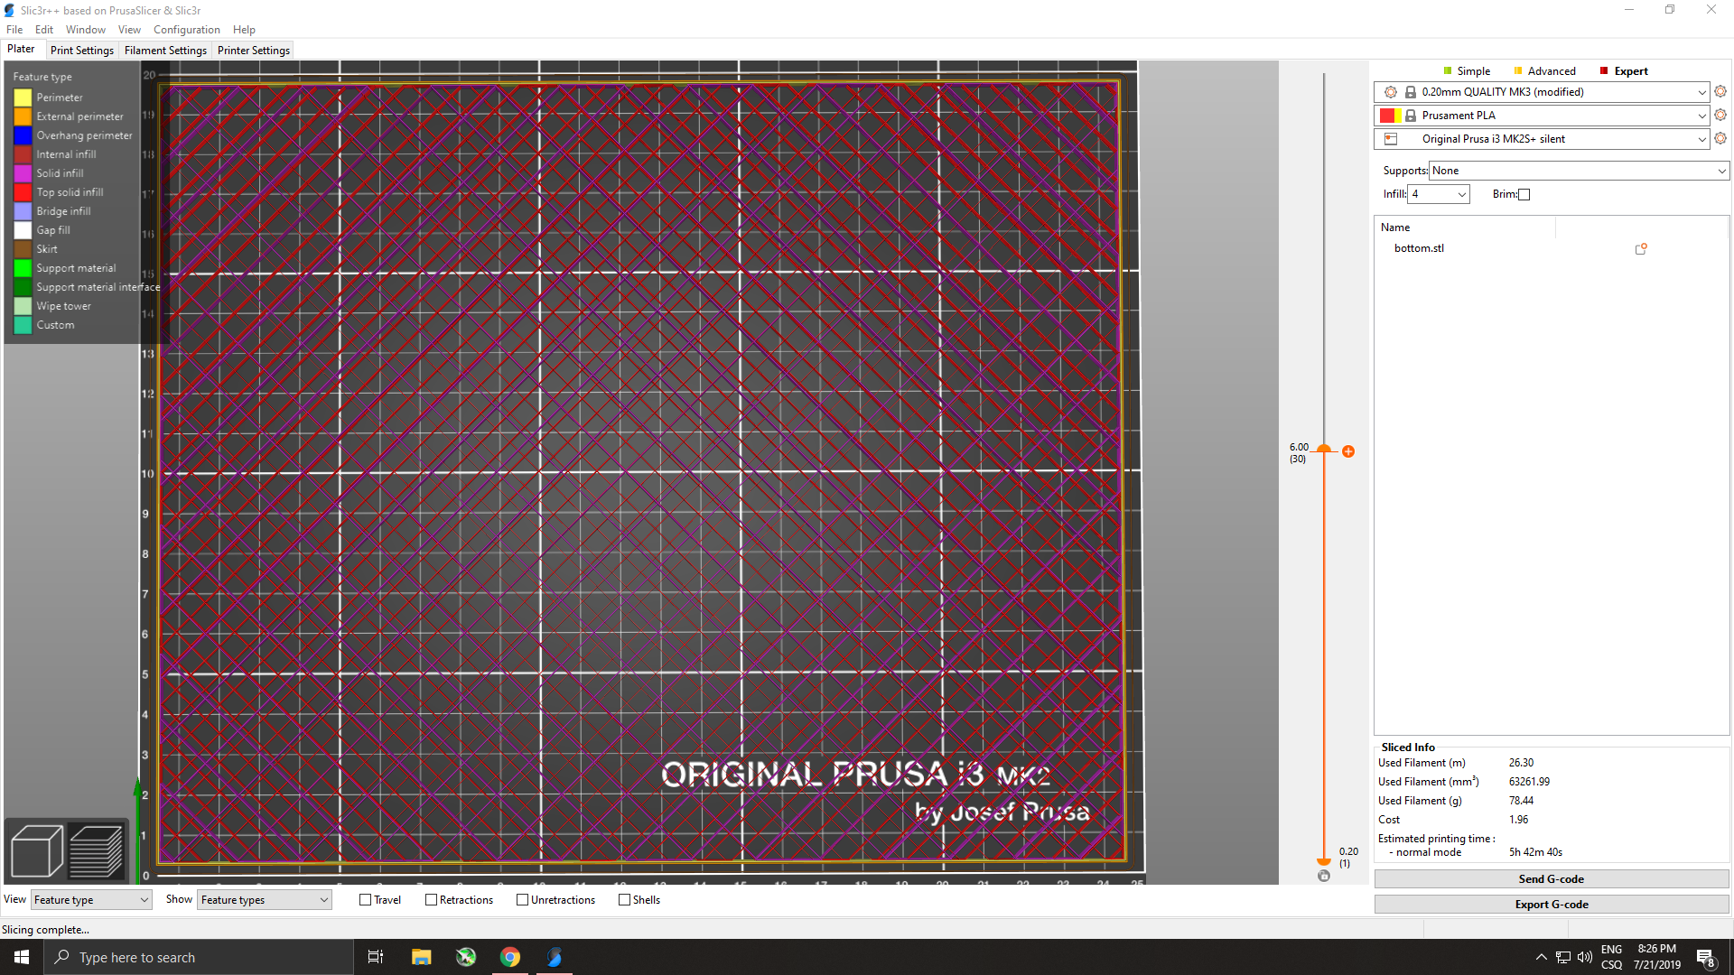
Task: Open Windows Start menu
Action: click(22, 957)
